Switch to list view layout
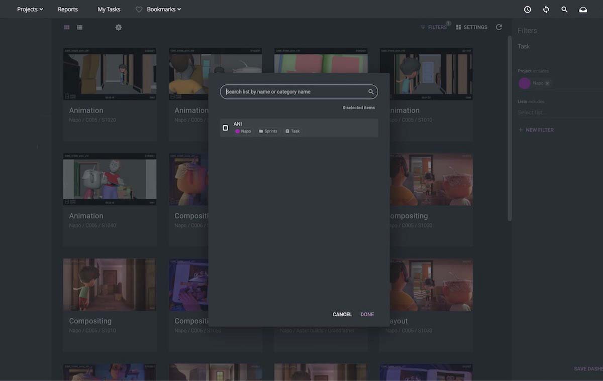This screenshot has height=381, width=603. pyautogui.click(x=80, y=28)
